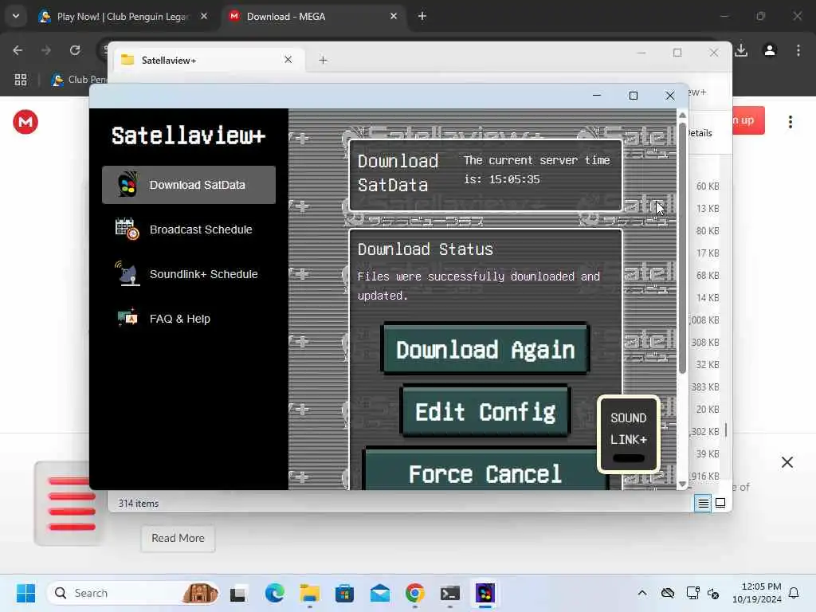Open File Explorer from the taskbar
Viewport: 816px width, 612px height.
[310, 593]
